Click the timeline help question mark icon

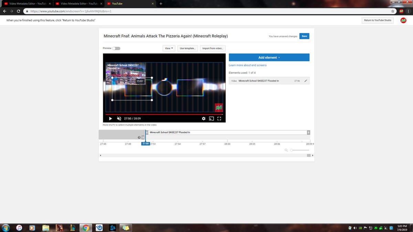[x=139, y=137]
